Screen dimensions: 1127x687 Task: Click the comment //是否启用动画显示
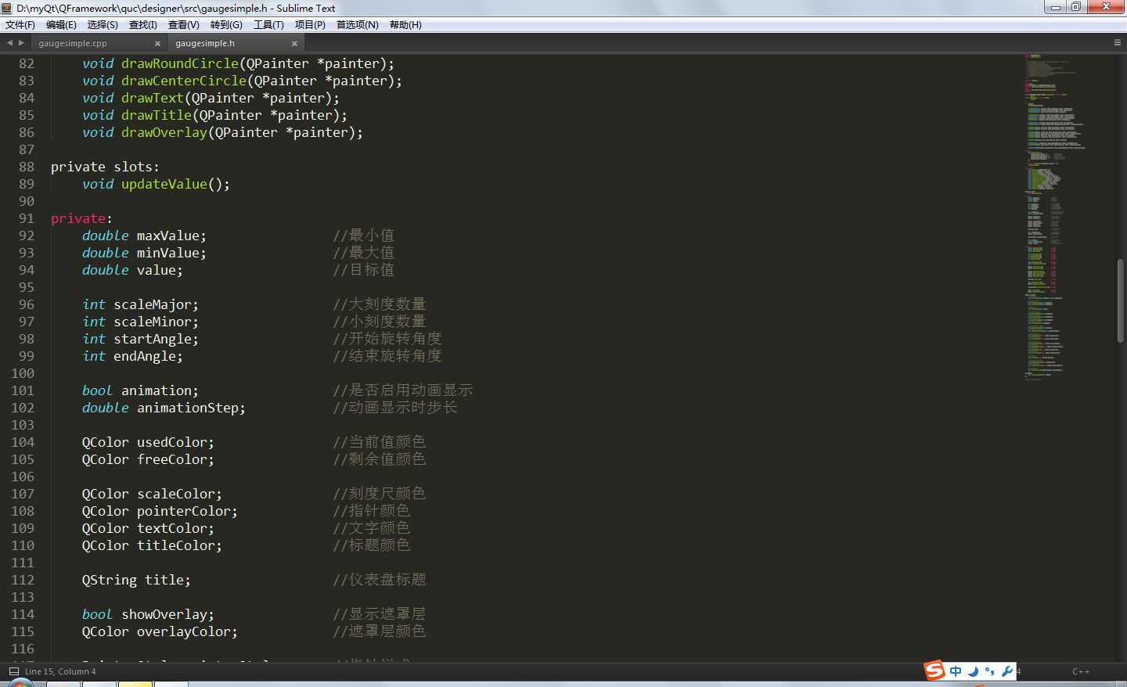click(403, 390)
